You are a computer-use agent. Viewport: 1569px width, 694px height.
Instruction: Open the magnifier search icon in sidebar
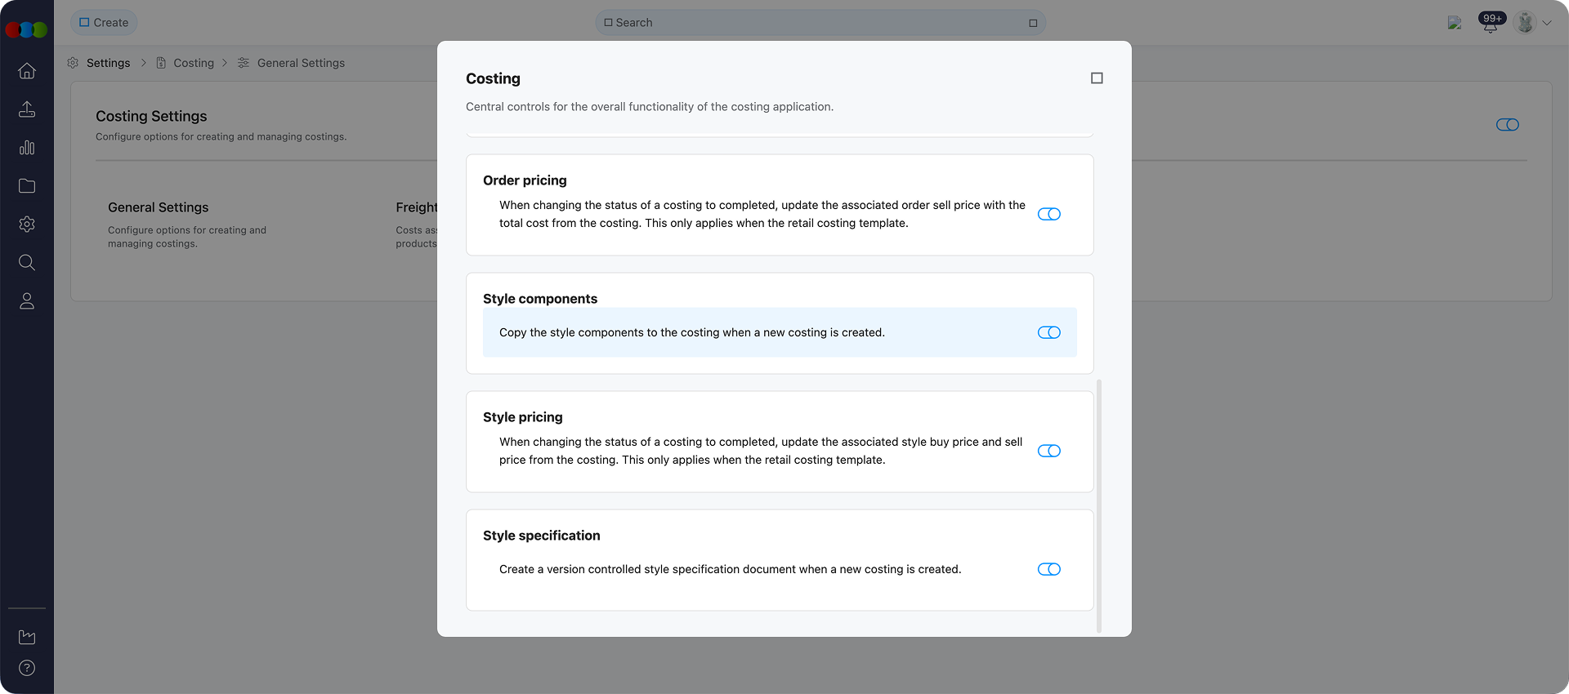click(27, 262)
